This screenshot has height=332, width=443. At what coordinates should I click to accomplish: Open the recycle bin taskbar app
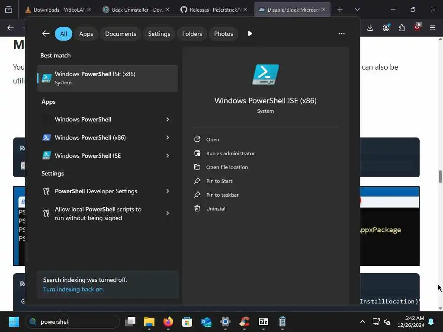click(x=282, y=322)
